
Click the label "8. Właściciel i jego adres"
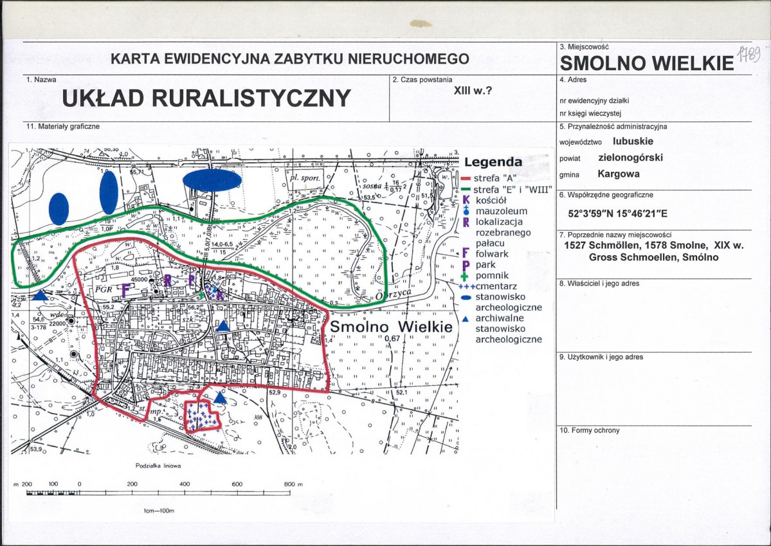tap(599, 284)
